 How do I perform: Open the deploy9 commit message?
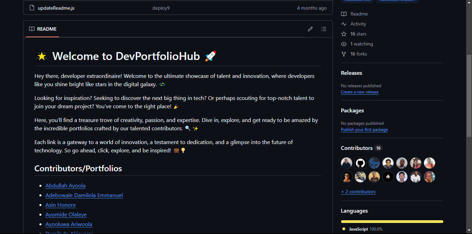coord(161,8)
